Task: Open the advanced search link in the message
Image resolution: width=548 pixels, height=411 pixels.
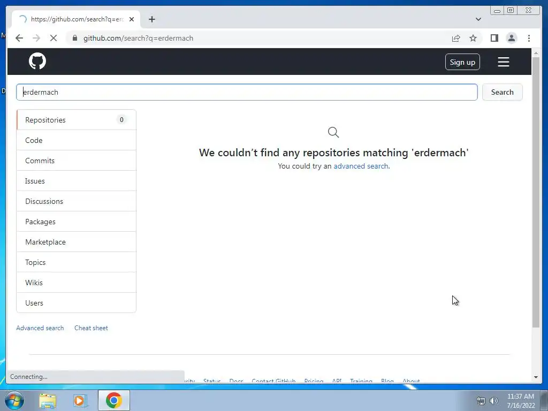Action: point(361,166)
